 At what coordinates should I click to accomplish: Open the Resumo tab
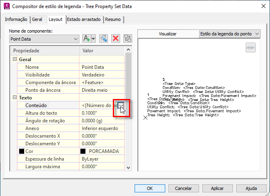pos(113,19)
